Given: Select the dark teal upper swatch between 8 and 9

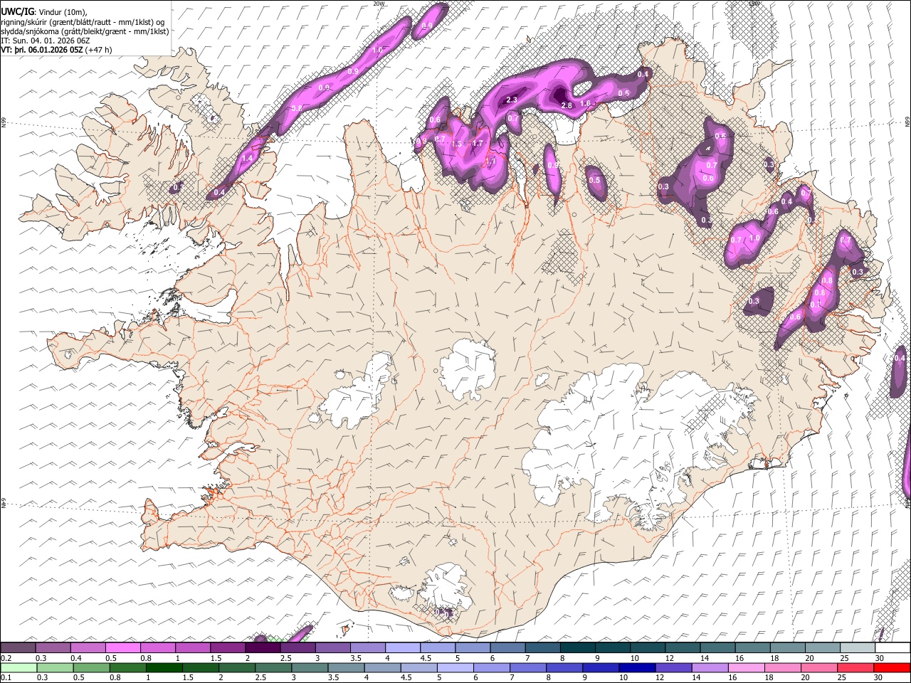Looking at the screenshot, I should point(577,648).
